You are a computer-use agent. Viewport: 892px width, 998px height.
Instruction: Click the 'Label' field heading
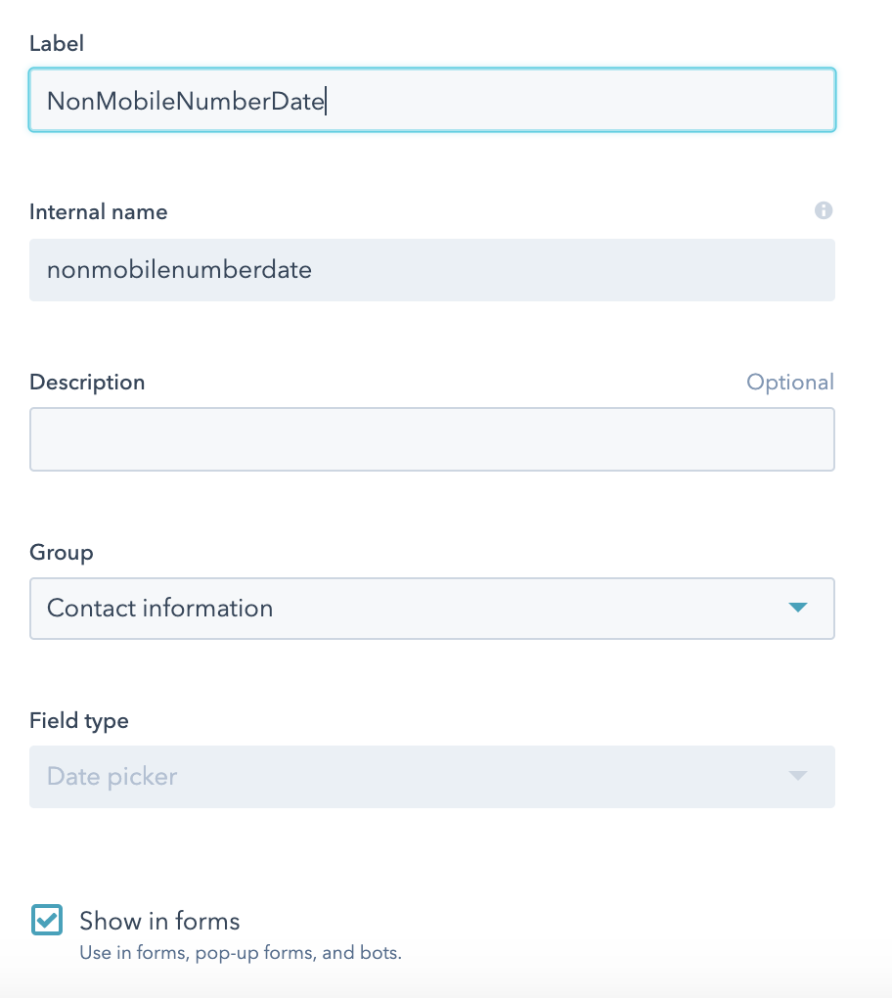tap(57, 43)
